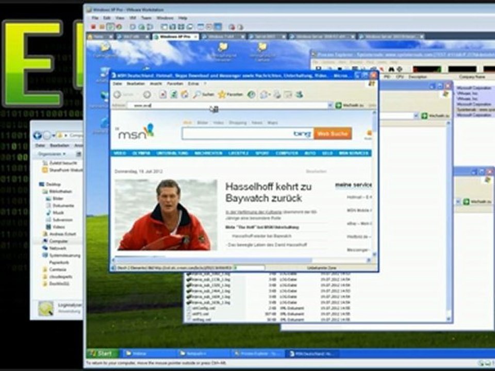The image size is (495, 371).
Task: Open the Favoriten star toolbar button
Action: click(230, 94)
